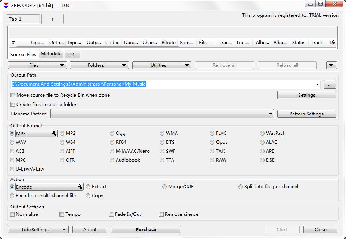Check the Normalize option
The height and width of the screenshot is (239, 346).
click(x=13, y=214)
